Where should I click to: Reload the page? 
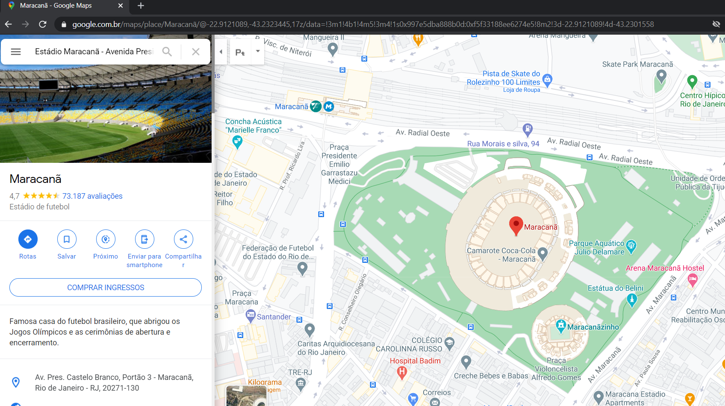43,24
